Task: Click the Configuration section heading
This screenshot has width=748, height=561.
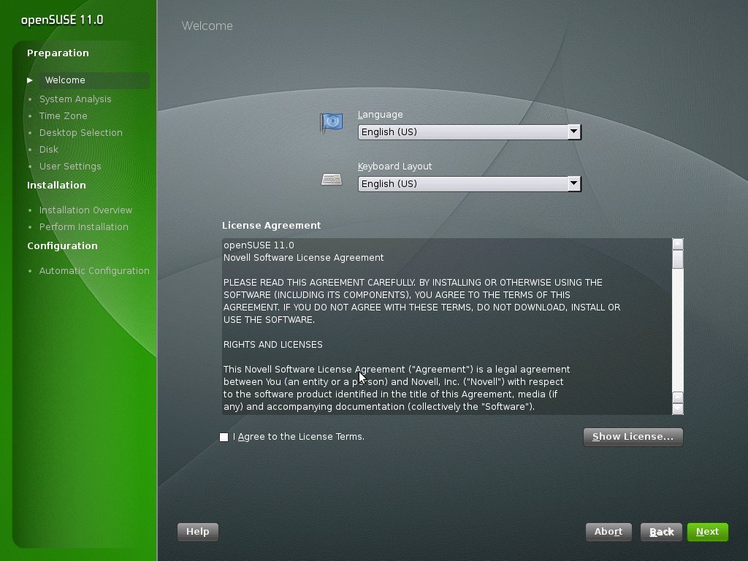Action: (x=62, y=245)
